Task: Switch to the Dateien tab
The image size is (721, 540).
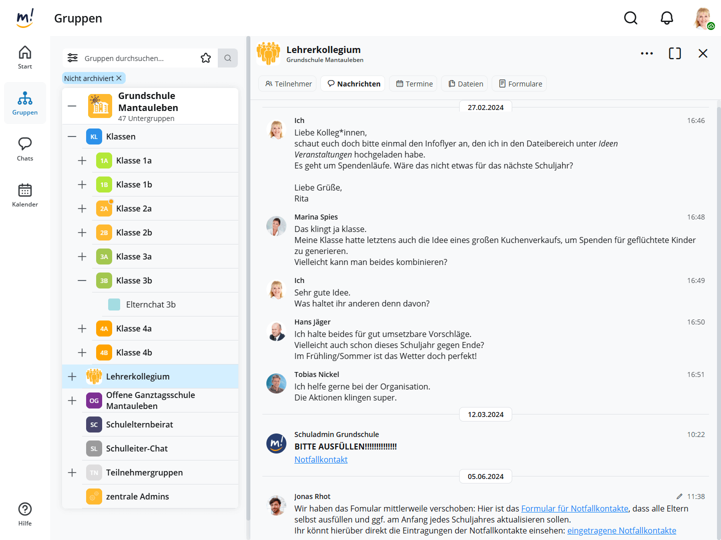Action: pos(465,83)
